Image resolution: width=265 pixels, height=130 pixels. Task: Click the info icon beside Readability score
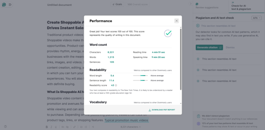[x=116, y=85]
